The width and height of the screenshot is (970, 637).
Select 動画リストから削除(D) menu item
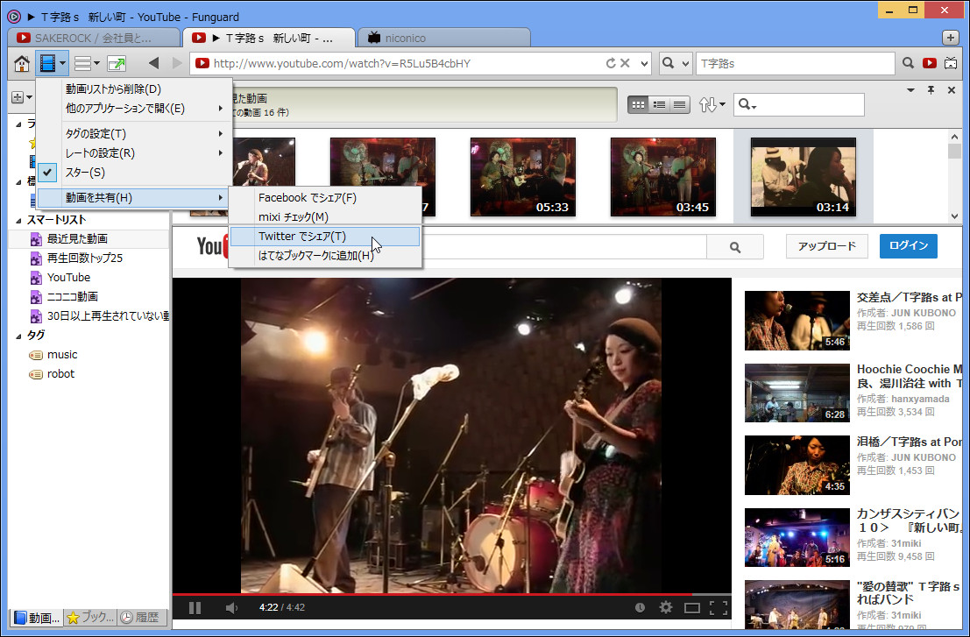133,89
